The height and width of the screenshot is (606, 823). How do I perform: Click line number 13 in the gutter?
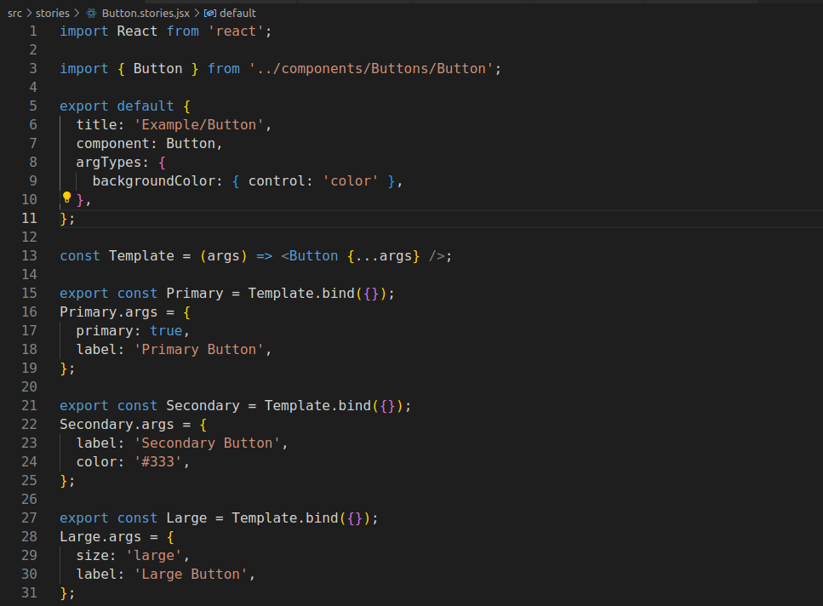29,255
